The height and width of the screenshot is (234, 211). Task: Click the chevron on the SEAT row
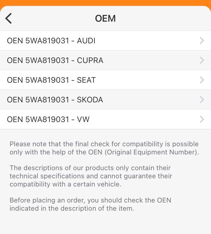coord(202,80)
